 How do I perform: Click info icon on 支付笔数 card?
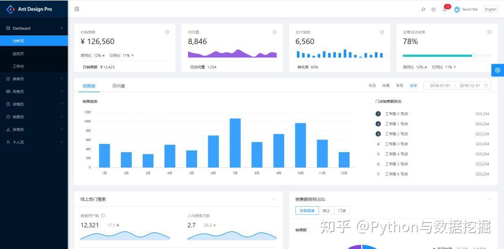tap(382, 32)
